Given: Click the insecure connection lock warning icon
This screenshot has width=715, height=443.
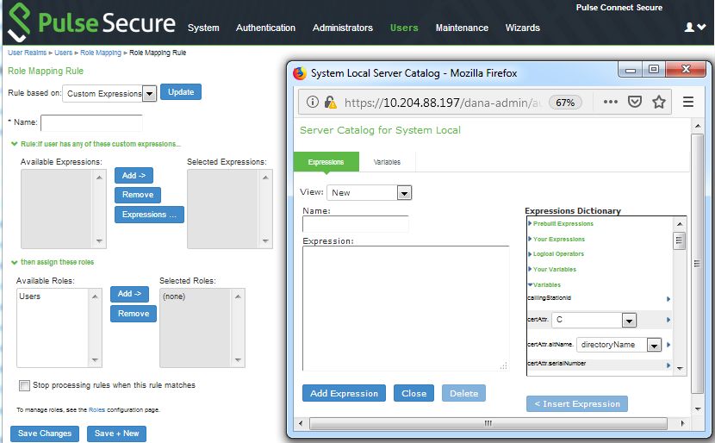Looking at the screenshot, I should 330,103.
